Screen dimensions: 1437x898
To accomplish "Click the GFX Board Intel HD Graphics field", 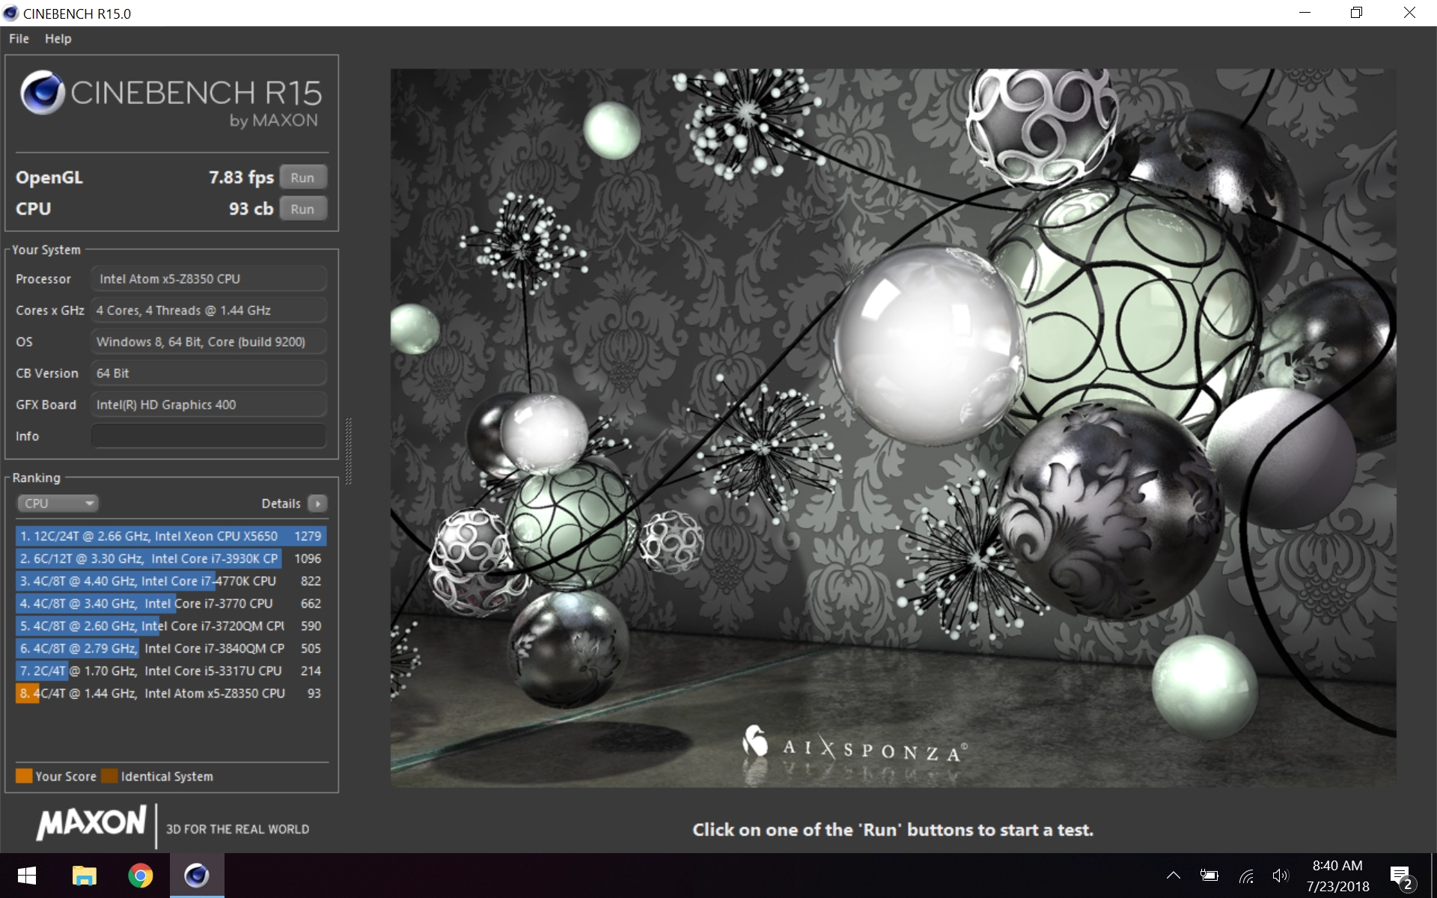I will [x=209, y=404].
